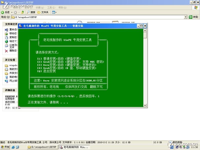This screenshot has width=200, height=150.
Task: Click the Start (开始) button
Action: (5, 147)
